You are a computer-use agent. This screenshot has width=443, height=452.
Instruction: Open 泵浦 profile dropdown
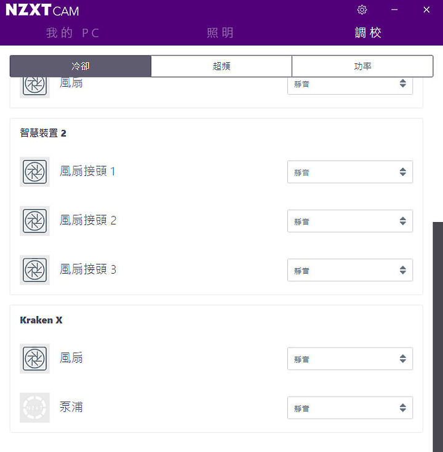(350, 408)
